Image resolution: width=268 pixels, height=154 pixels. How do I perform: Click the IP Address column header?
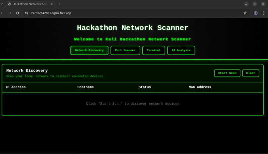15,87
